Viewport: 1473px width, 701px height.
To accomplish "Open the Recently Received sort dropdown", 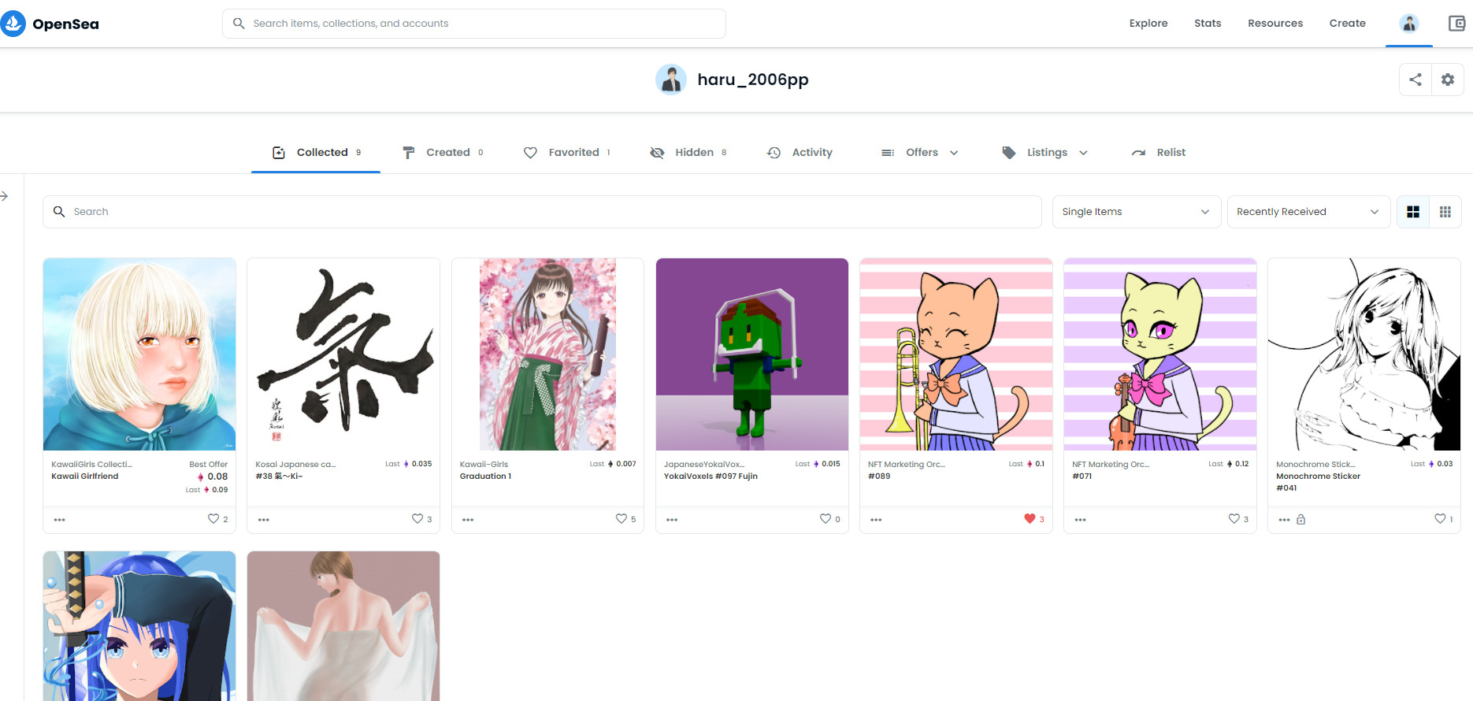I will (x=1308, y=212).
